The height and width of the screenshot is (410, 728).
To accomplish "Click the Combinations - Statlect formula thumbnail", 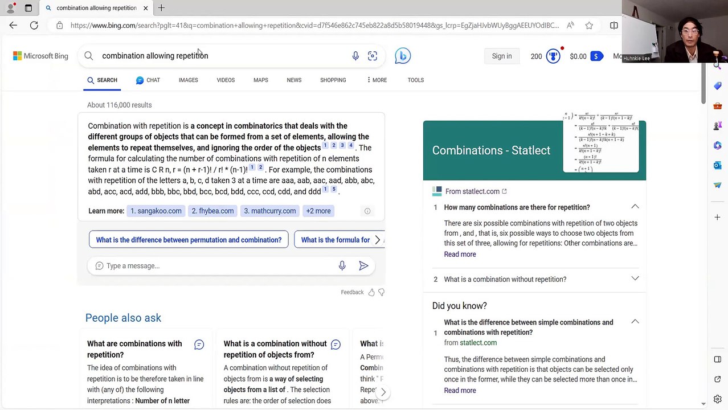I will point(601,142).
